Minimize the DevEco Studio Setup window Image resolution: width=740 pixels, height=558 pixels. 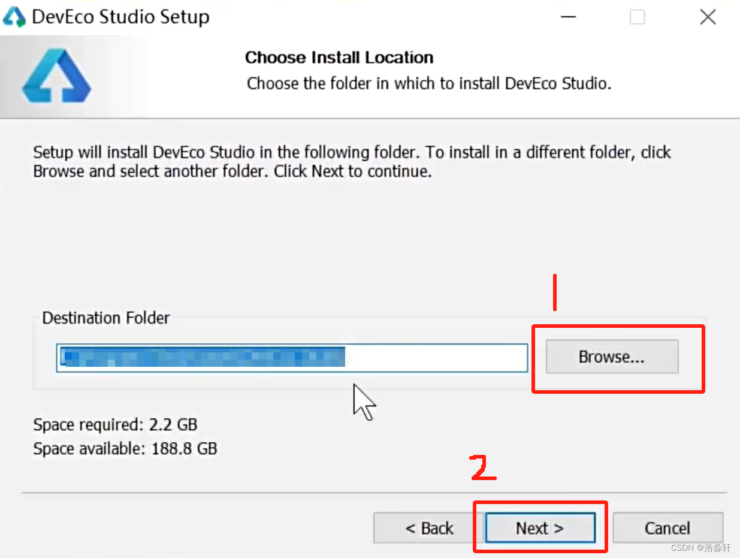(568, 17)
